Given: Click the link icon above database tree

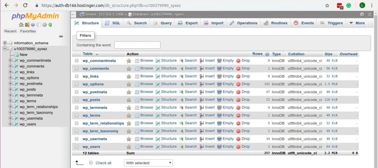Looking at the screenshot, I should (x=61, y=36).
